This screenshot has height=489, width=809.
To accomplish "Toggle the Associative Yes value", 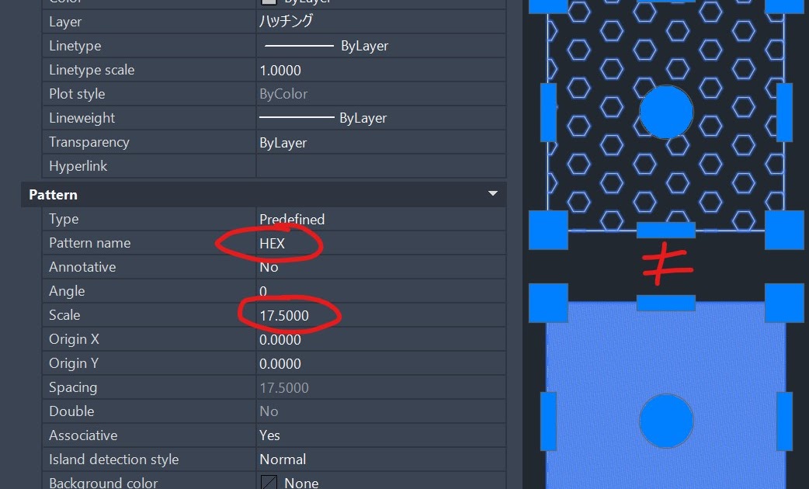I will tap(380, 435).
